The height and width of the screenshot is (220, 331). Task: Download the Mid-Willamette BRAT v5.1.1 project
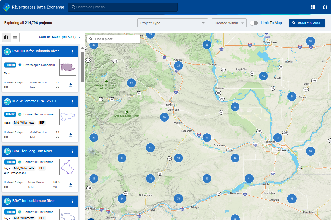(70, 135)
